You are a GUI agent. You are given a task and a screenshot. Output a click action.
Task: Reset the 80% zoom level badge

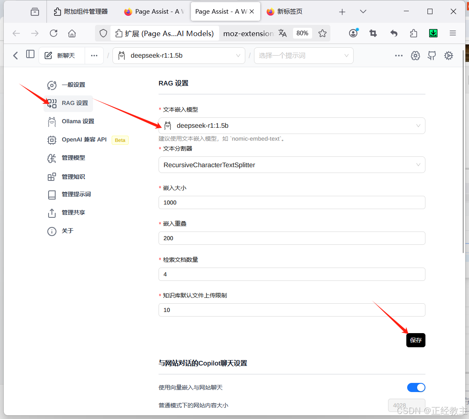(302, 33)
